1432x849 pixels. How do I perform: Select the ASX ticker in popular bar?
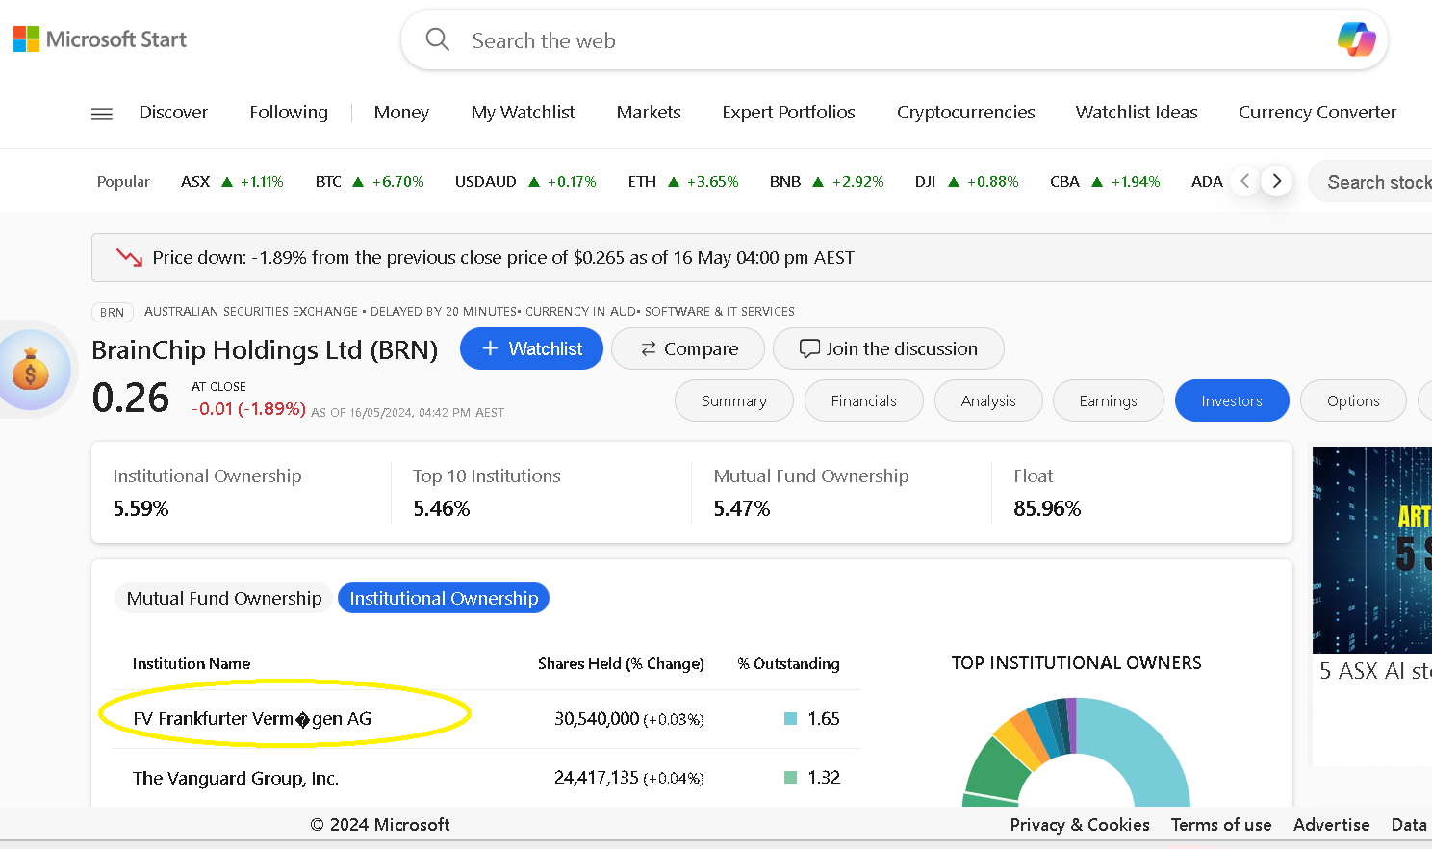pos(232,182)
